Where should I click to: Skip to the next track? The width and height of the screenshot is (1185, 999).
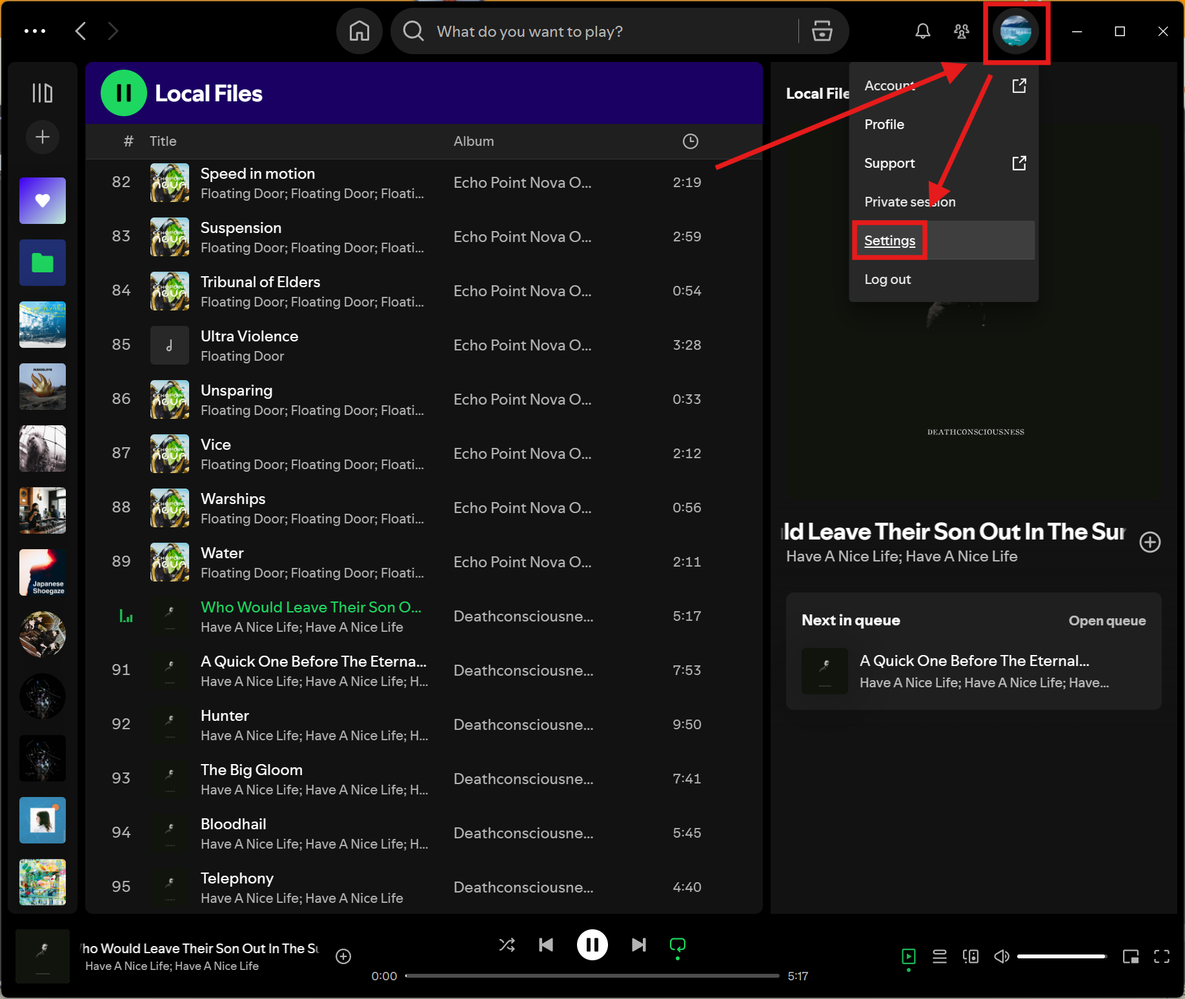pyautogui.click(x=638, y=945)
